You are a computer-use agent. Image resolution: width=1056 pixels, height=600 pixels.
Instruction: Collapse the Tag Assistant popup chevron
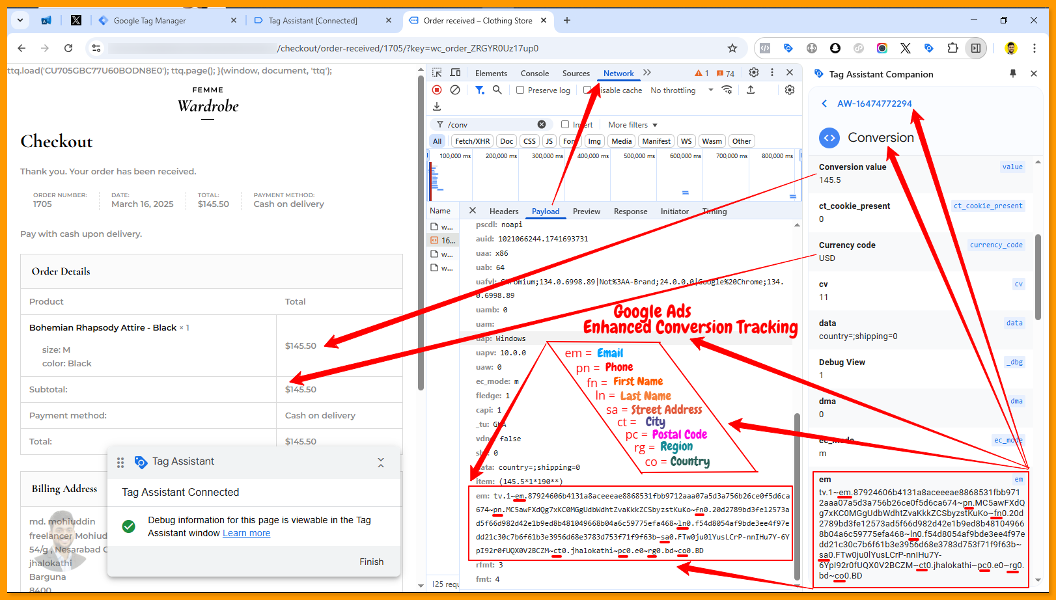pos(381,462)
